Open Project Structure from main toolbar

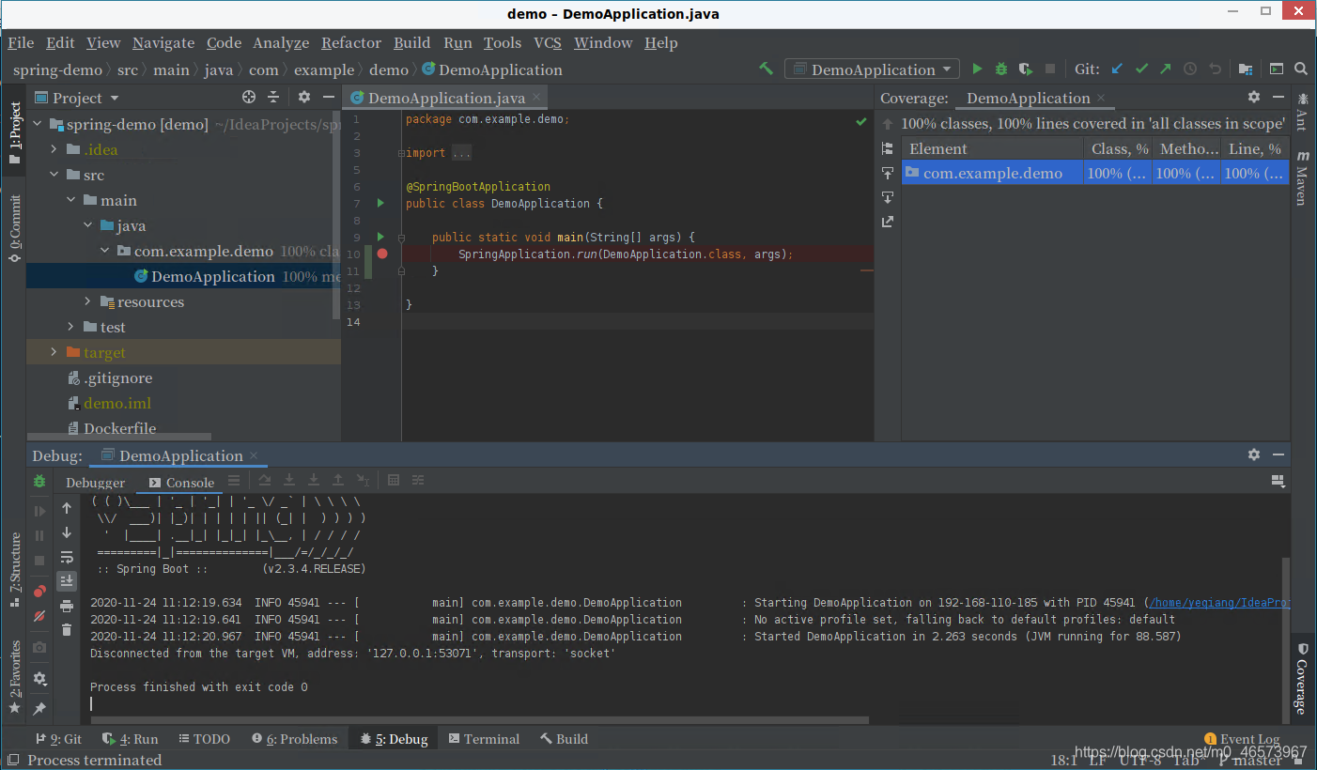[x=1246, y=69]
